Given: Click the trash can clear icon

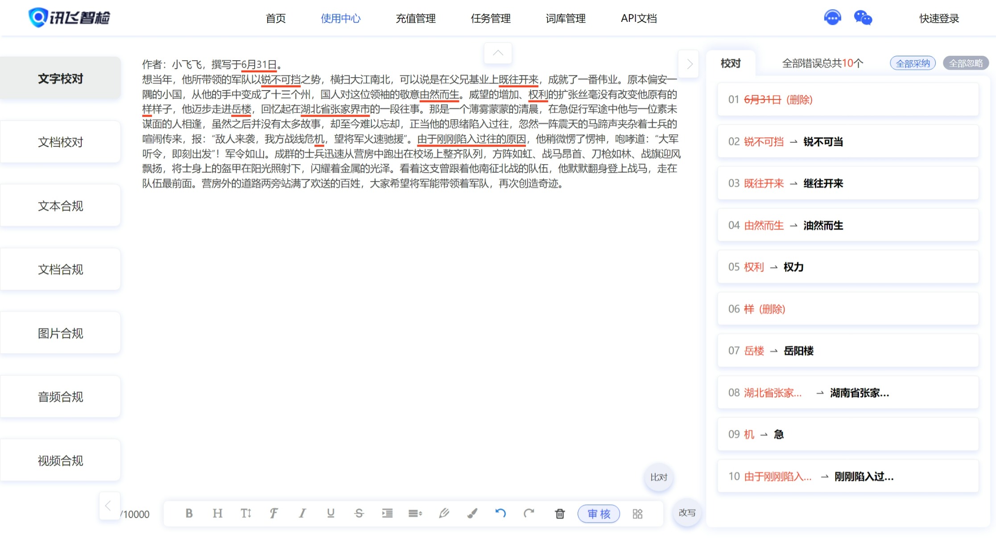Looking at the screenshot, I should 559,514.
